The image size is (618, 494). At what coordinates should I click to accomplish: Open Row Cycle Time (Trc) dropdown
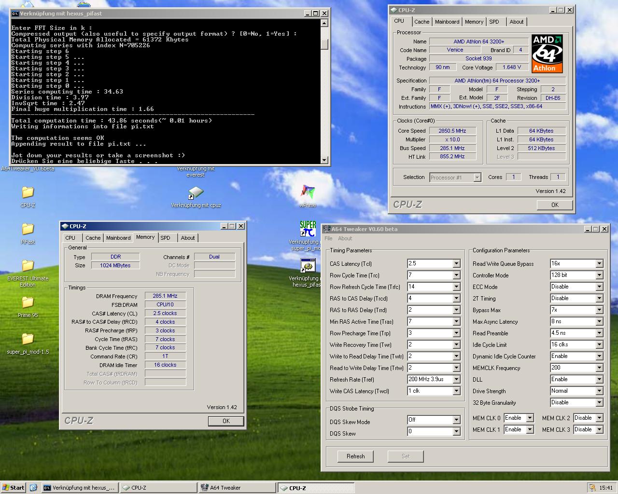(456, 275)
